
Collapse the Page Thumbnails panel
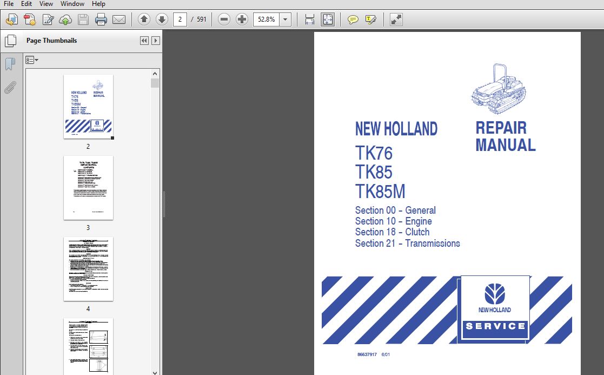click(x=144, y=41)
